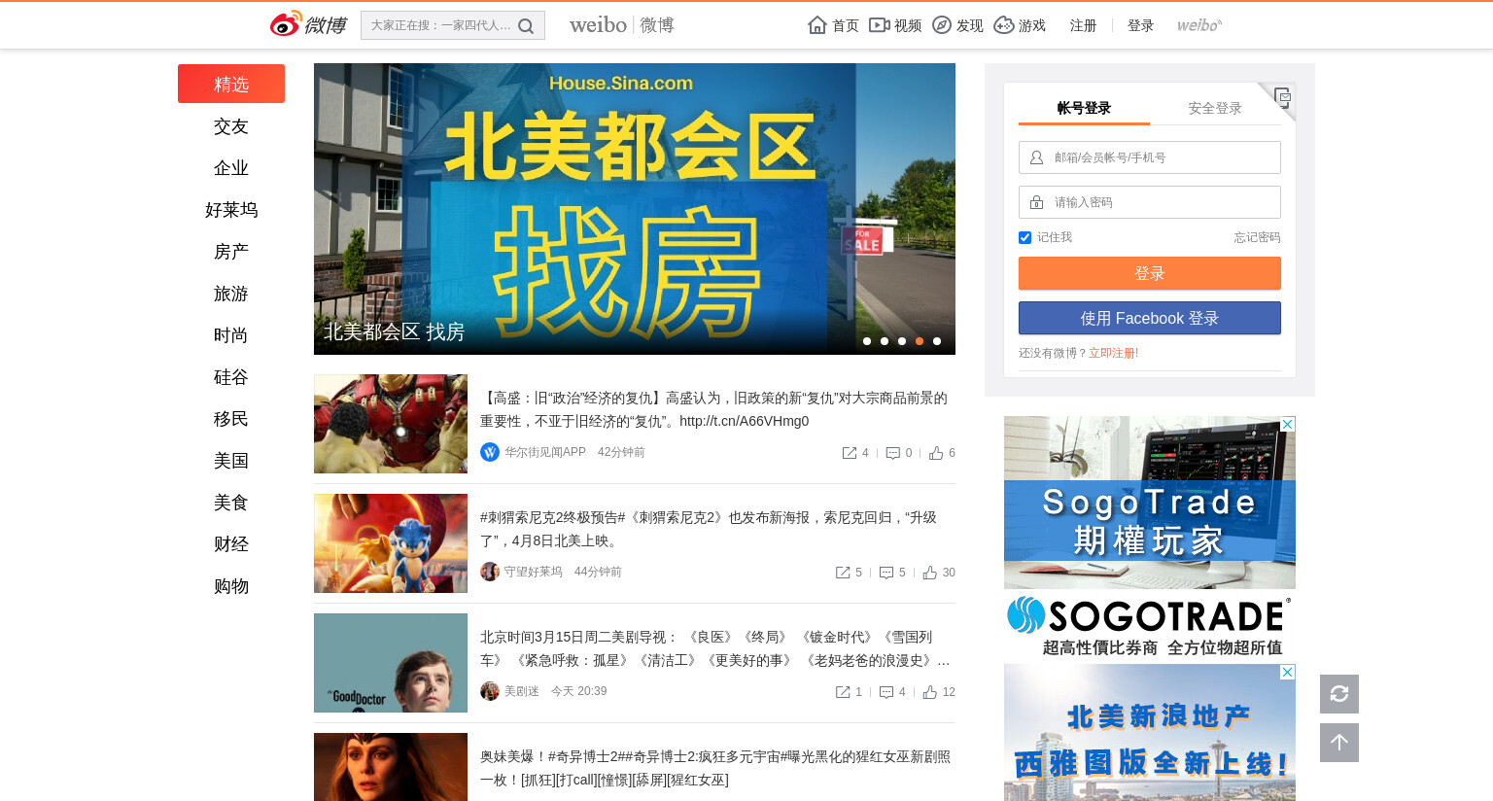Click repost icon on 华尔街见闻APP post
Image resolution: width=1493 pixels, height=801 pixels.
(x=850, y=453)
